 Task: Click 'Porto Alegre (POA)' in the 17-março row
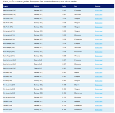pyautogui.click(x=9, y=56)
